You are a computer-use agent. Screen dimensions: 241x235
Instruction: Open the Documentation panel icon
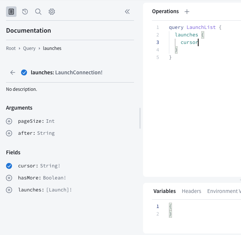pos(11,12)
